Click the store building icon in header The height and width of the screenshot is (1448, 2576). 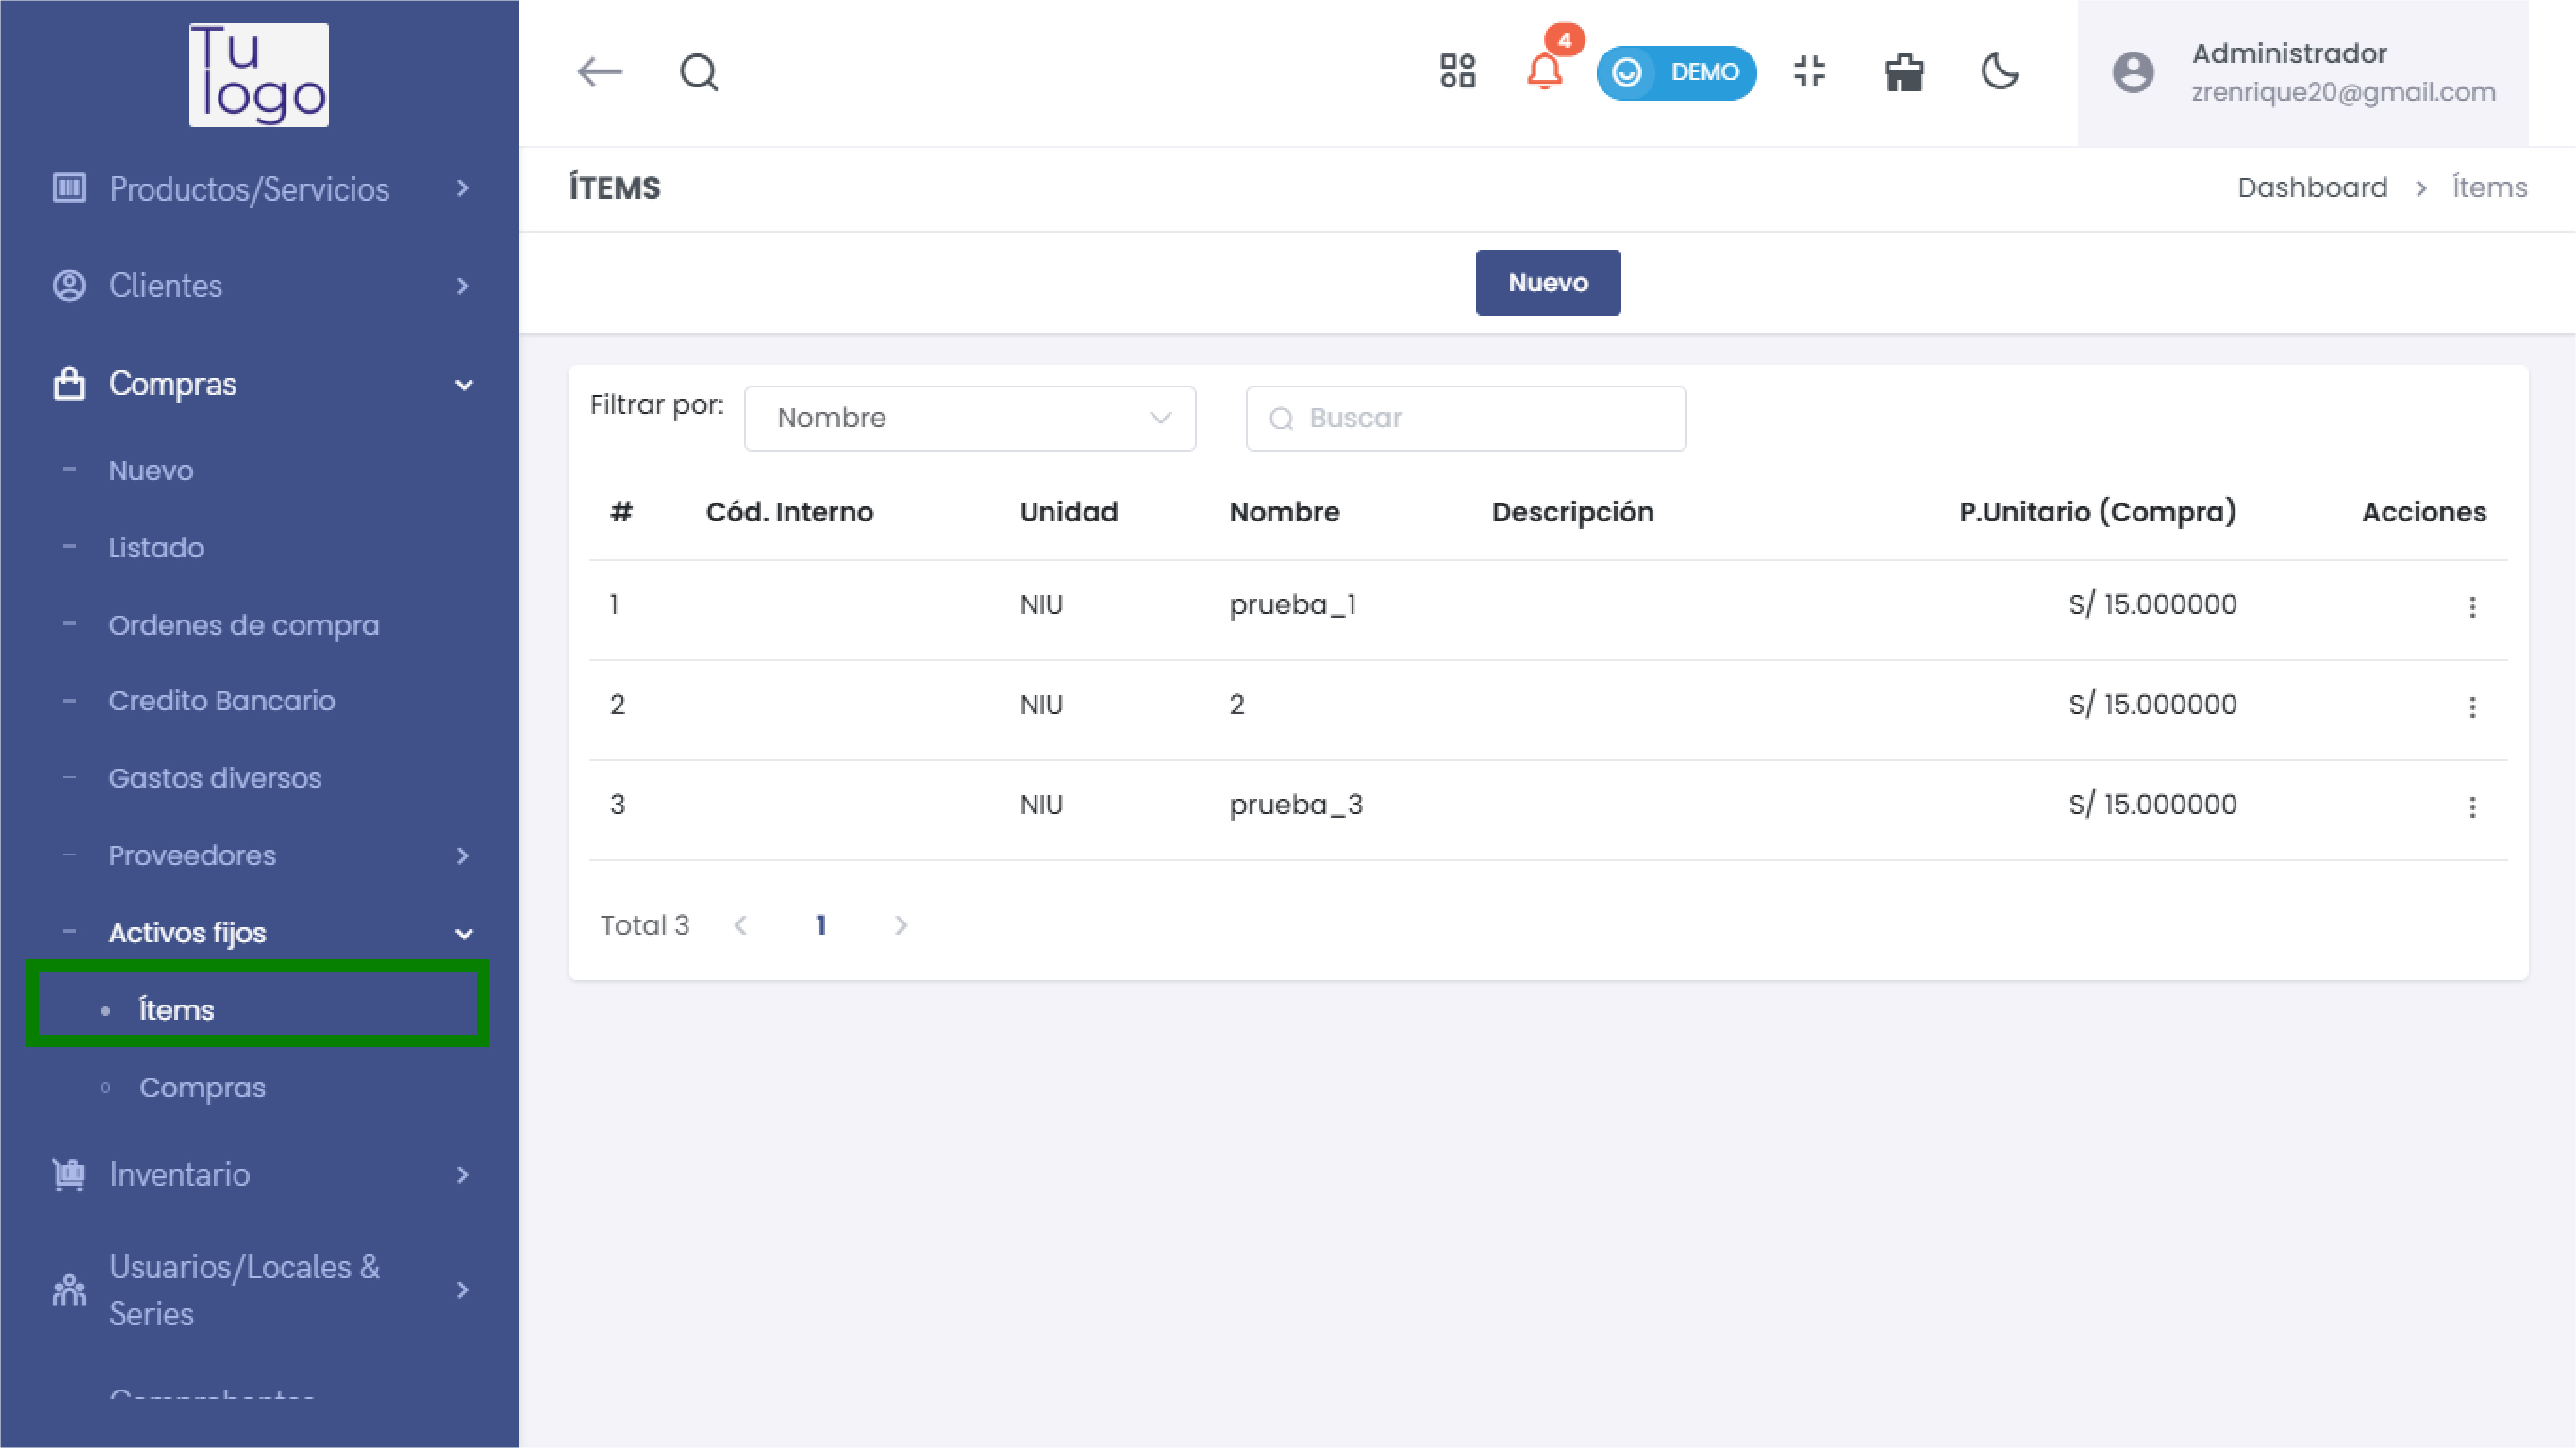[x=1904, y=72]
